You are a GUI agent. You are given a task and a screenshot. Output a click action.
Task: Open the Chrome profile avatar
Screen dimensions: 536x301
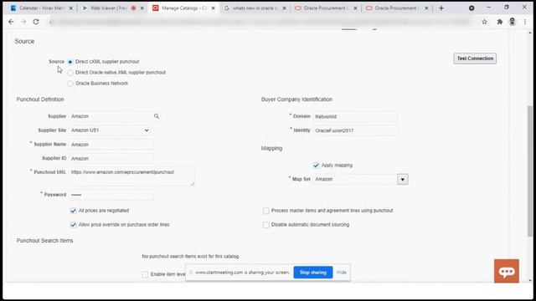(512, 22)
